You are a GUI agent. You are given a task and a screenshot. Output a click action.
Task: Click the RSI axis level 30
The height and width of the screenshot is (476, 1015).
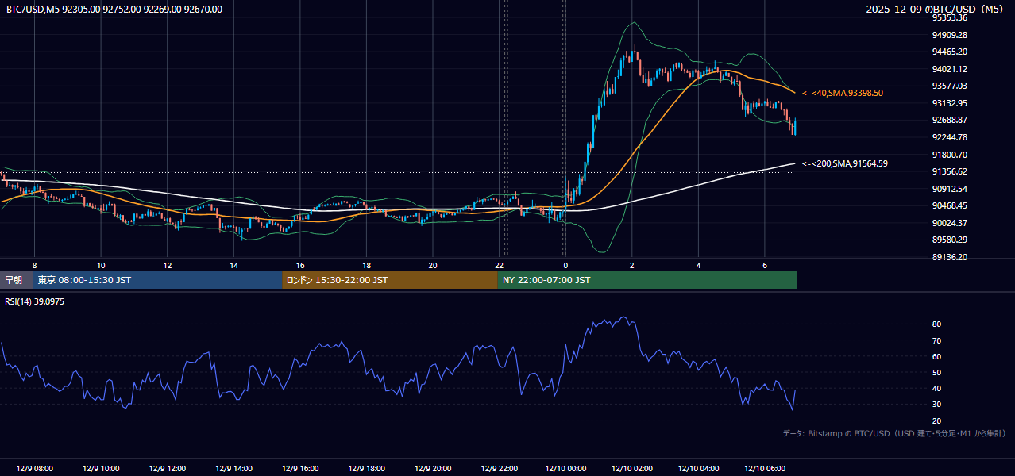pyautogui.click(x=937, y=405)
